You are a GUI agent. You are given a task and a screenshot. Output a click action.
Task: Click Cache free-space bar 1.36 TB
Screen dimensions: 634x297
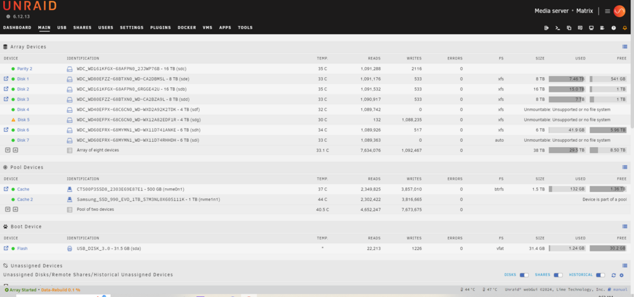tap(608, 189)
